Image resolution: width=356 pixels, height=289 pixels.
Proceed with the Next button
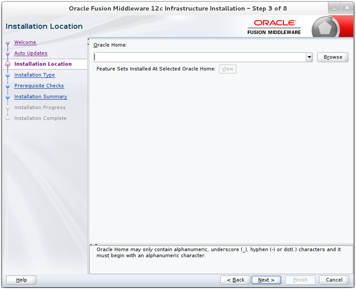coord(266,280)
